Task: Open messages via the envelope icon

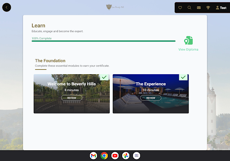Action: [x=199, y=8]
